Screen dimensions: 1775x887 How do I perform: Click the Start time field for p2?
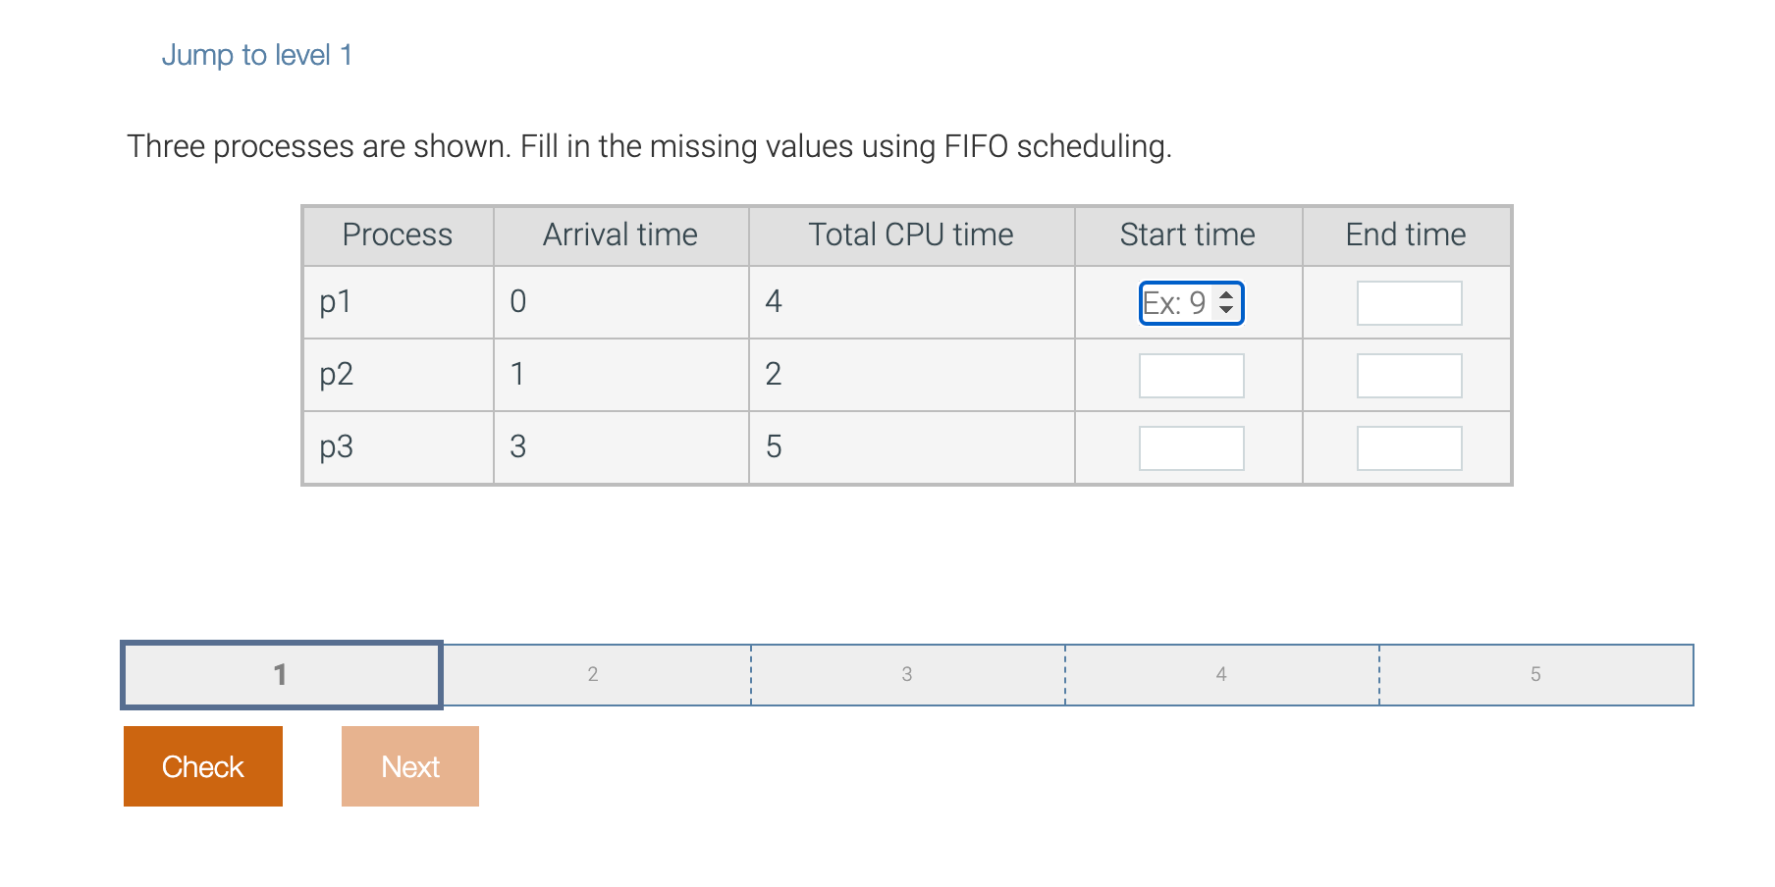pyautogui.click(x=1190, y=375)
